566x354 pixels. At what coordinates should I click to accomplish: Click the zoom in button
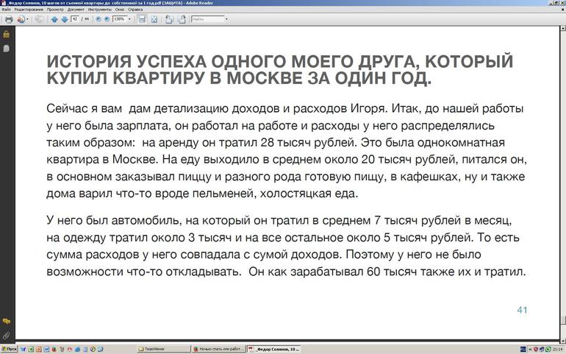click(107, 19)
